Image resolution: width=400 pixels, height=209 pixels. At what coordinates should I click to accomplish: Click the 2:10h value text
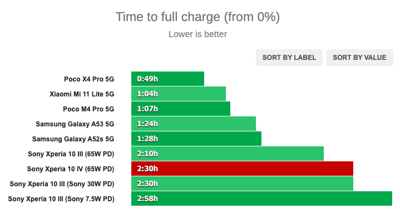click(x=147, y=154)
